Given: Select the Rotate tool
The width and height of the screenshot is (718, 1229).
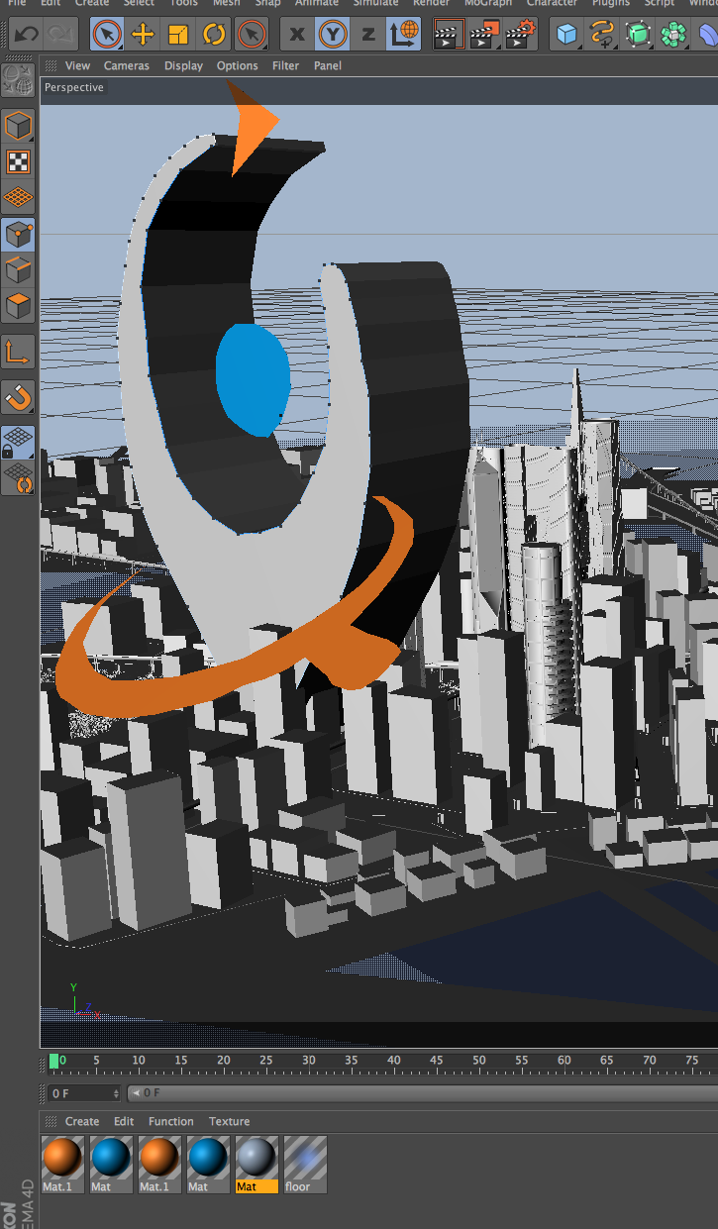Looking at the screenshot, I should (x=214, y=35).
